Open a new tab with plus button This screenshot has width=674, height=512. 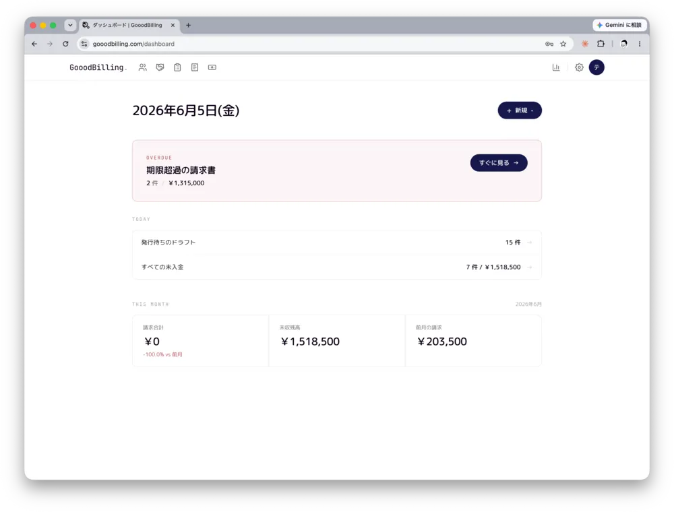click(x=188, y=26)
